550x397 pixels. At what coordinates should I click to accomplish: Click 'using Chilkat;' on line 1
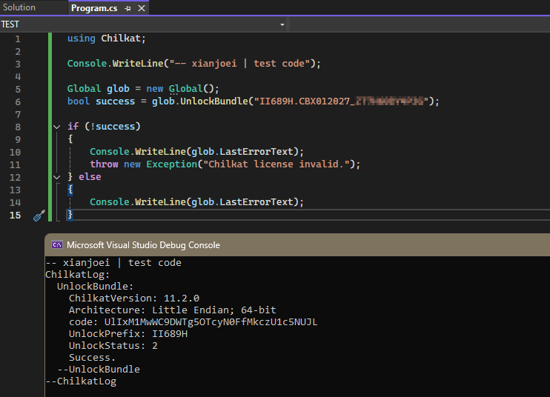click(106, 39)
